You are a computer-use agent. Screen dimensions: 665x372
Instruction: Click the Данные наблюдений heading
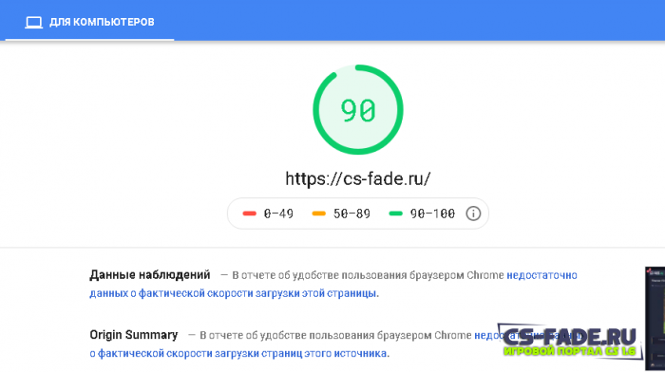click(150, 275)
